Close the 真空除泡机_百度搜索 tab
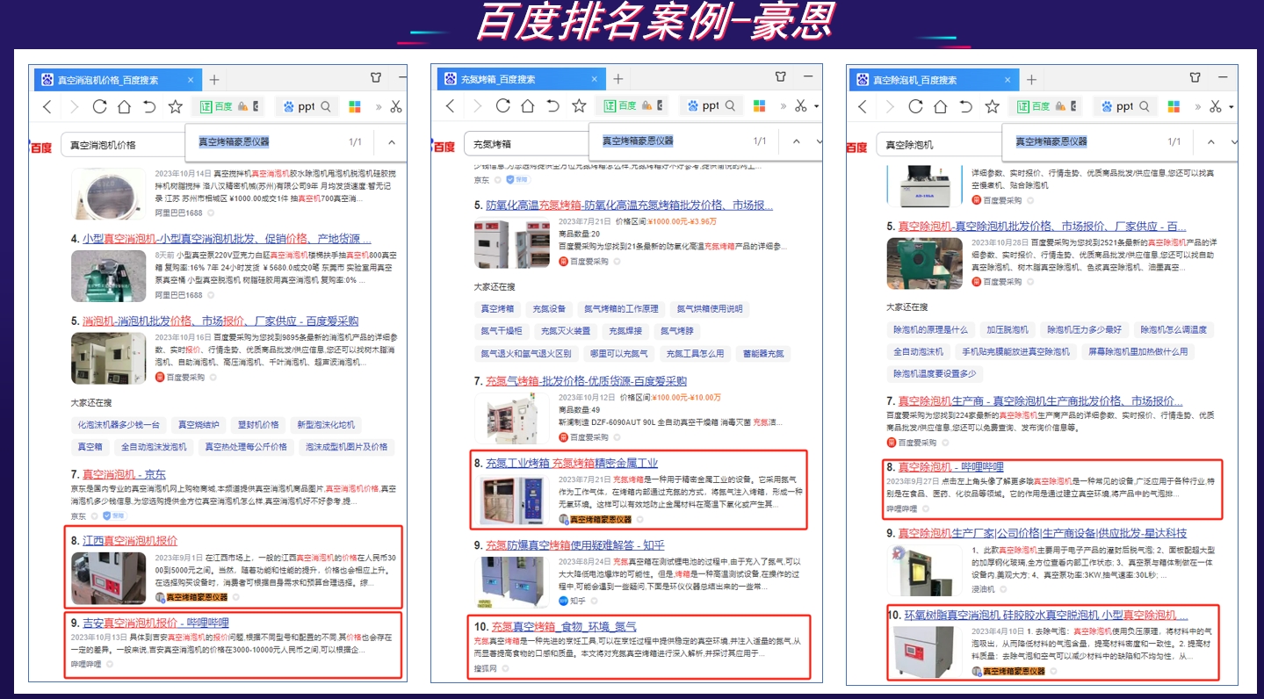Screen dimensions: 1264x699 1007,80
